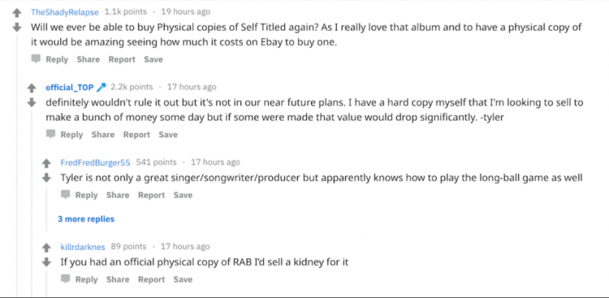Open FredFredBurger55's user profile

tap(95, 163)
